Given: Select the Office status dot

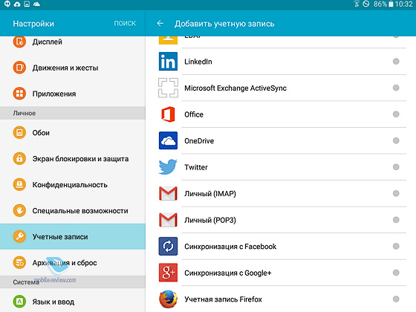Looking at the screenshot, I should pyautogui.click(x=396, y=114).
